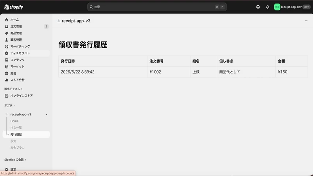313x176 pixels.
Task: Open 注文管理 orders section
Action: [x=26, y=26]
